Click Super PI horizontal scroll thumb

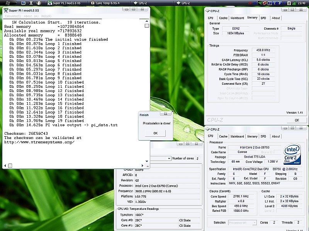click(10, 166)
